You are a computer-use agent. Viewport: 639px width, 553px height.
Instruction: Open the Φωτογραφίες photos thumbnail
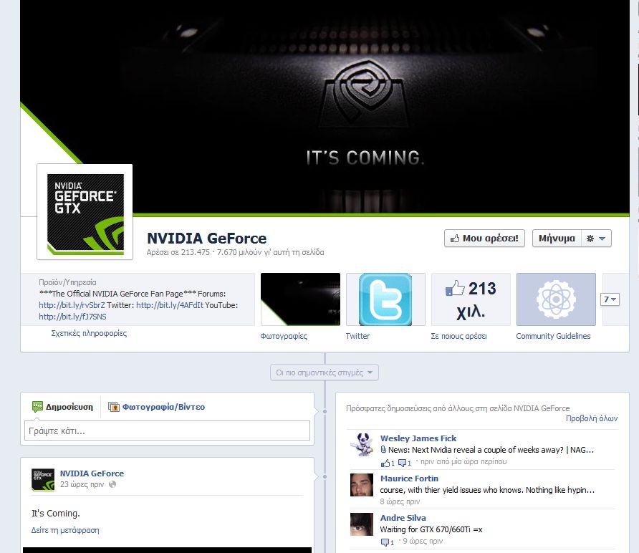(x=300, y=299)
